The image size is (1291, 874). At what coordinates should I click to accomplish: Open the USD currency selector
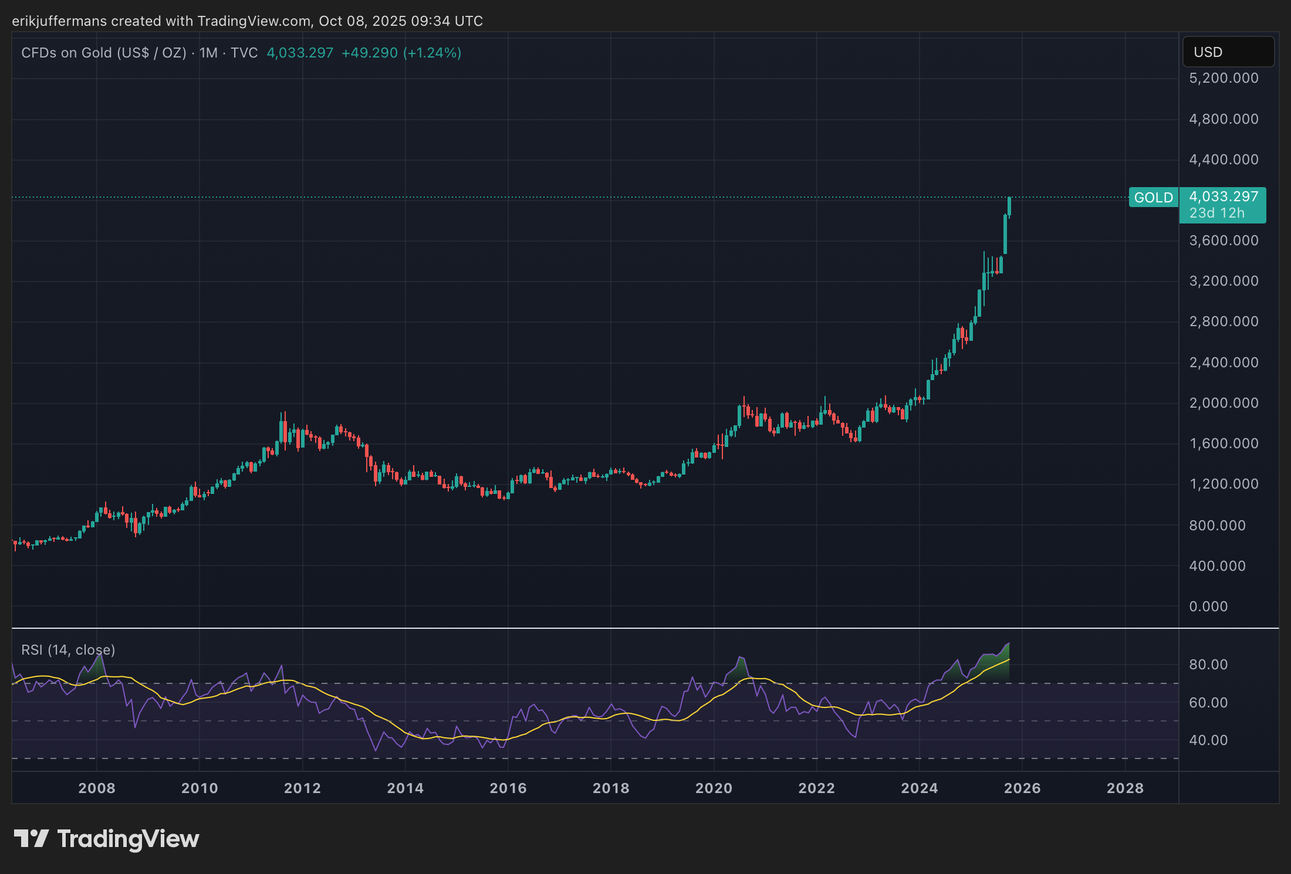1227,52
